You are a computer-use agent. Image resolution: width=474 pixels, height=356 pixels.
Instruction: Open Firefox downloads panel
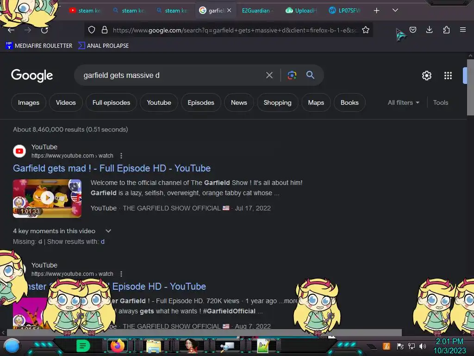[x=429, y=30]
